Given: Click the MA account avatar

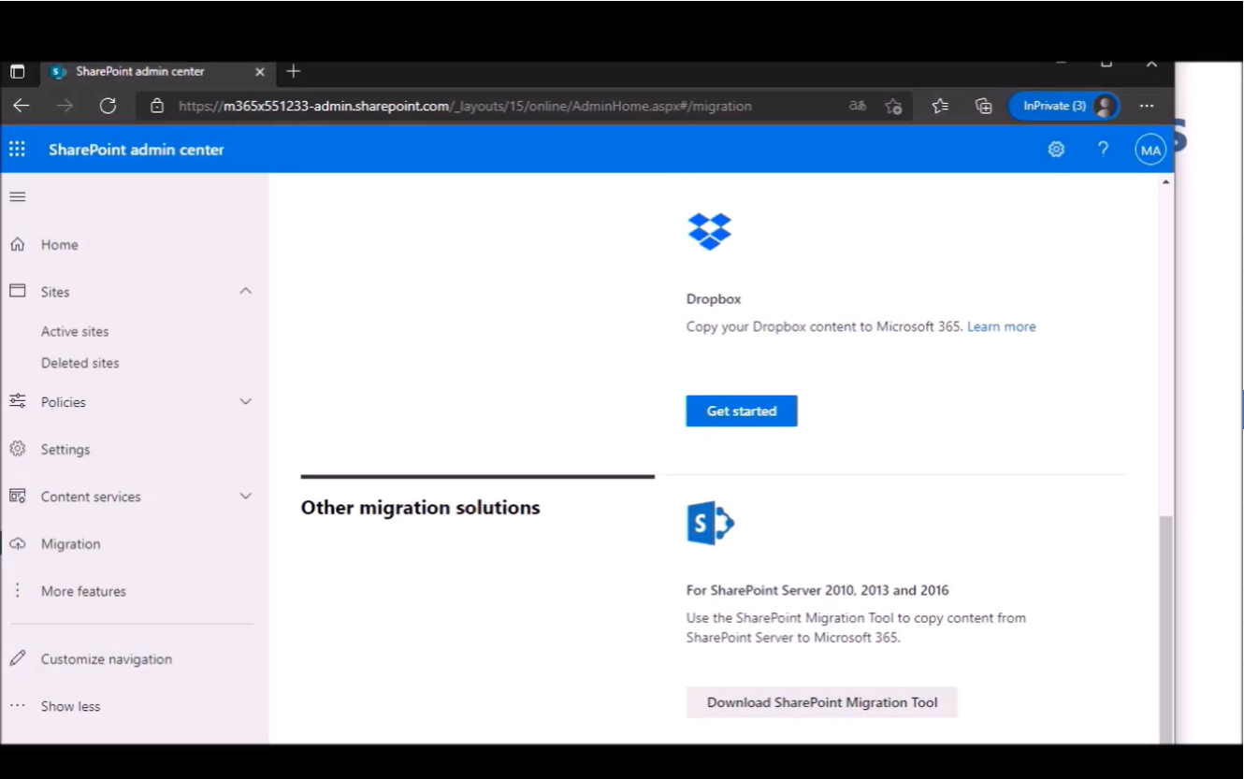Looking at the screenshot, I should click(x=1150, y=150).
